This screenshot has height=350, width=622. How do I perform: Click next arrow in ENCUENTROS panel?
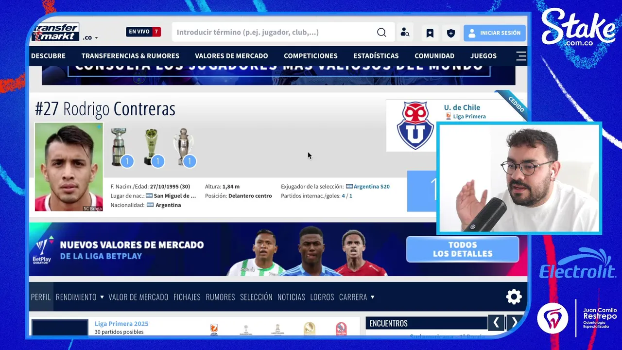[x=514, y=323]
